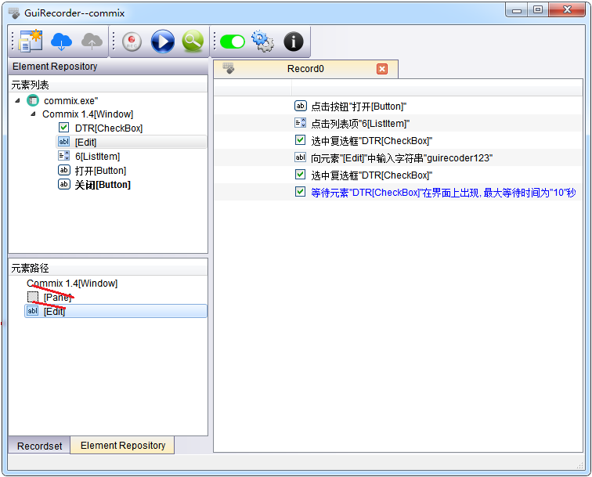Click the 元素列表 header

pos(108,85)
